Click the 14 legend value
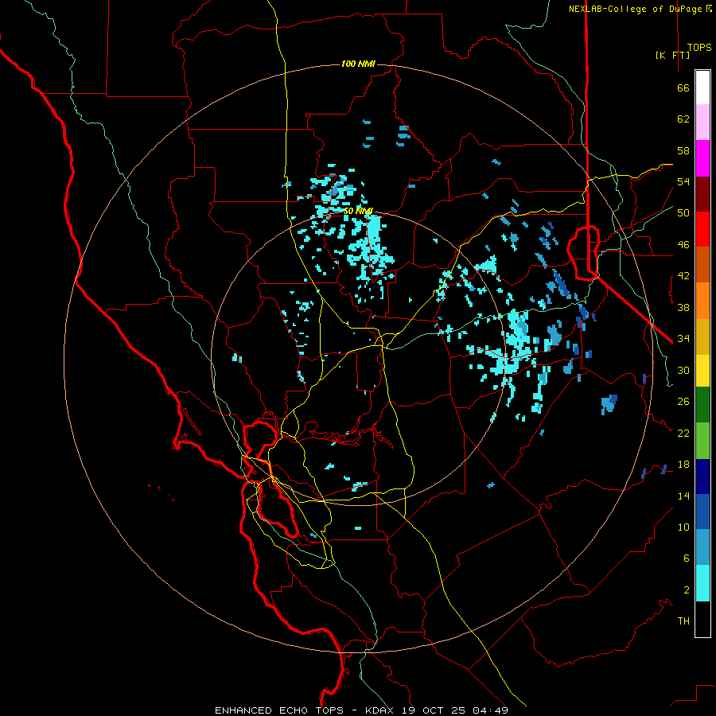 (683, 496)
